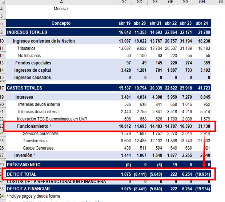Select column header GF
This screenshot has height=202, width=225.
click(170, 2)
